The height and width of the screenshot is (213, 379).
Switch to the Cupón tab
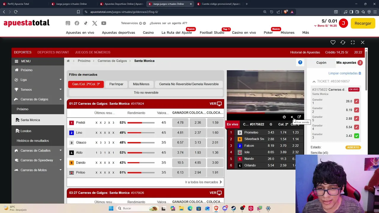click(321, 63)
